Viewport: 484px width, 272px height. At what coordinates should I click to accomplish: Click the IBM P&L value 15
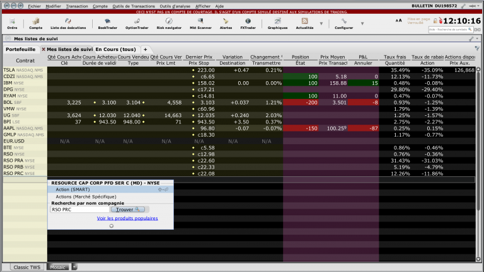[363, 83]
